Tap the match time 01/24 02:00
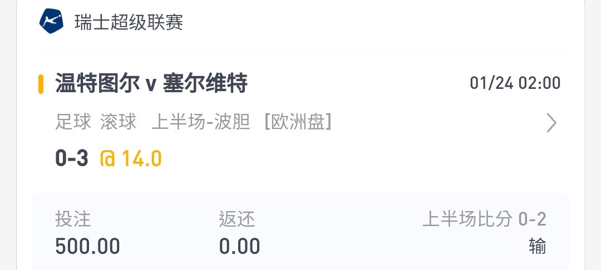The image size is (601, 270). (x=515, y=83)
